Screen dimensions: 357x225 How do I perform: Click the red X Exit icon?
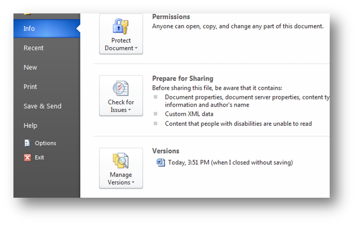point(27,157)
